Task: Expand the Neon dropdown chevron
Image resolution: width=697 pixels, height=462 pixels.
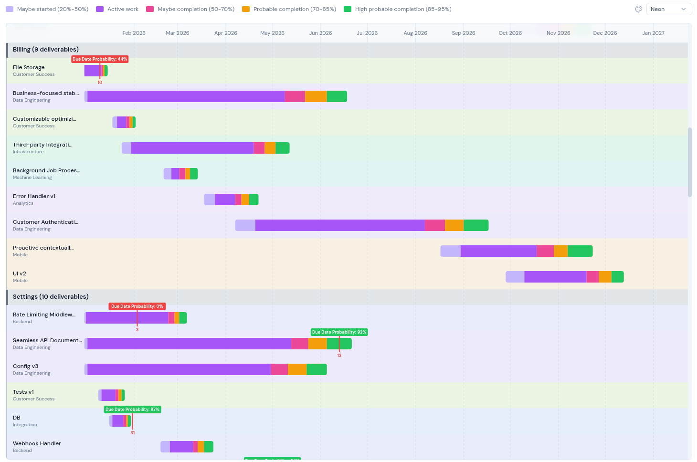Action: (x=684, y=9)
